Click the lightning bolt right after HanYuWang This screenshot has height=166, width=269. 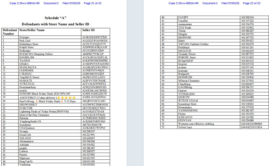click(x=37, y=101)
